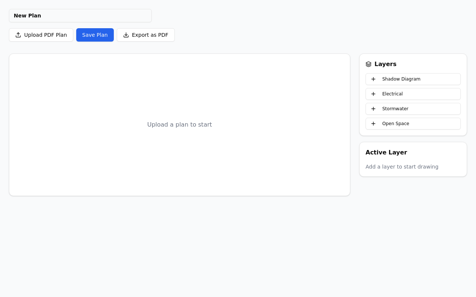
Task: Click the download icon beside Export as PDF
Action: tap(126, 35)
